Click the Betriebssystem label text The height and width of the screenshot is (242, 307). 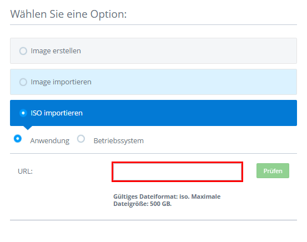[x=119, y=141]
